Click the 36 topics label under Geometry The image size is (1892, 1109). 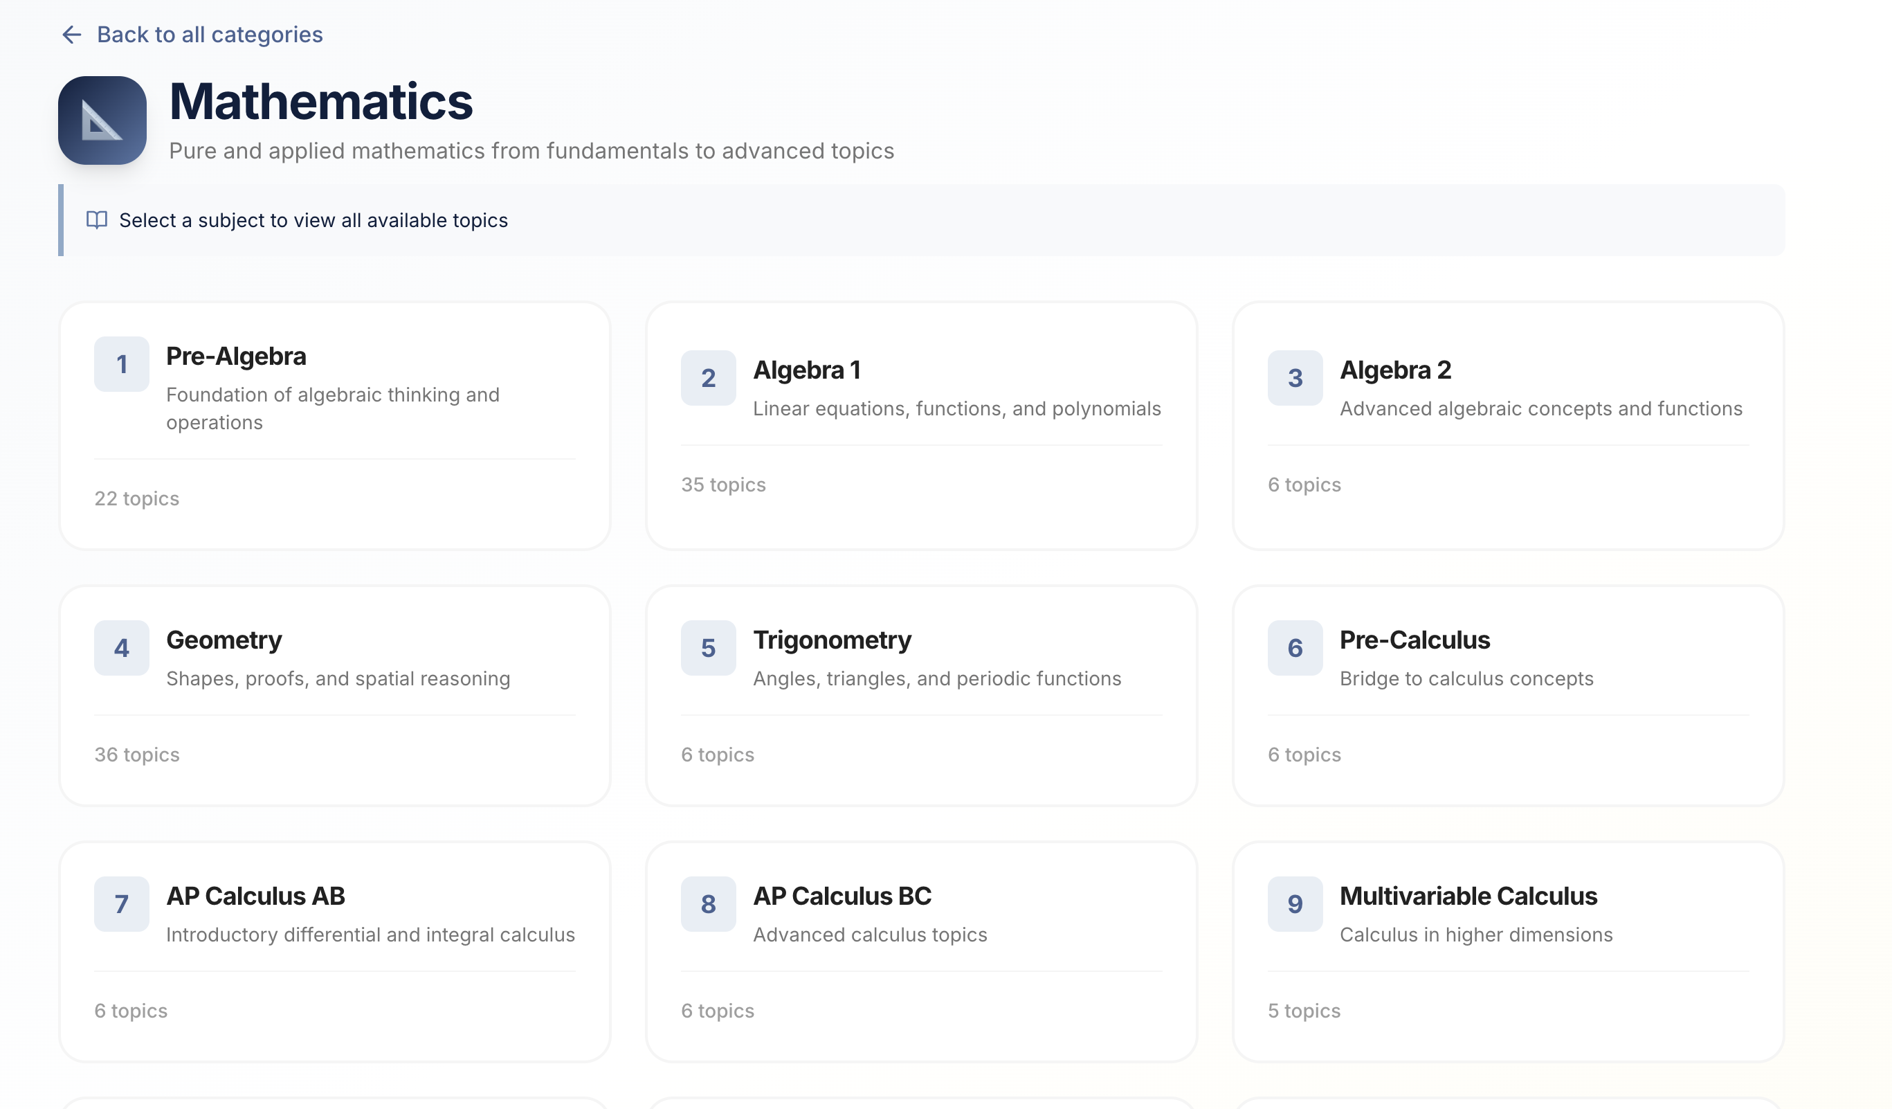point(136,755)
